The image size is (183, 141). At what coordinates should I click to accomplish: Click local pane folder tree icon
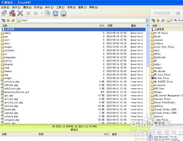click(153, 21)
